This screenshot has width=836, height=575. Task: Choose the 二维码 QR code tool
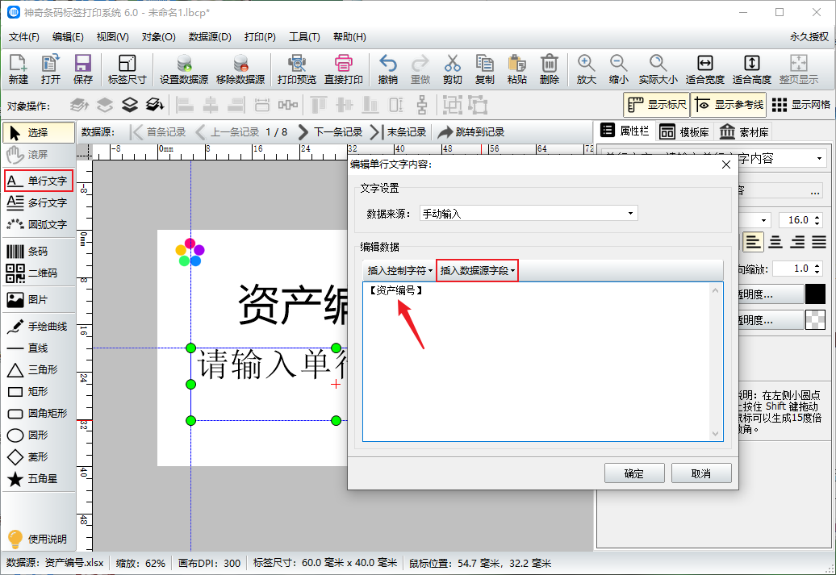[39, 273]
